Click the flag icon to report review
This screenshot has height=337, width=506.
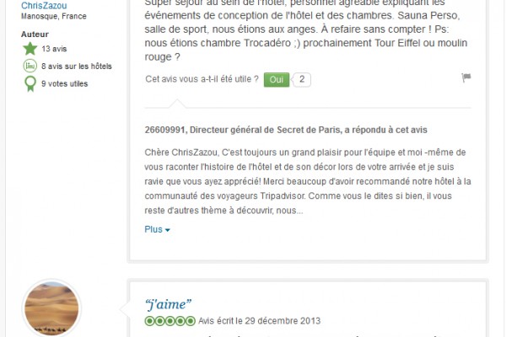[466, 78]
